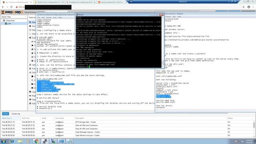Sort tasks by Start Time column
256x144 pixels.
[11, 118]
